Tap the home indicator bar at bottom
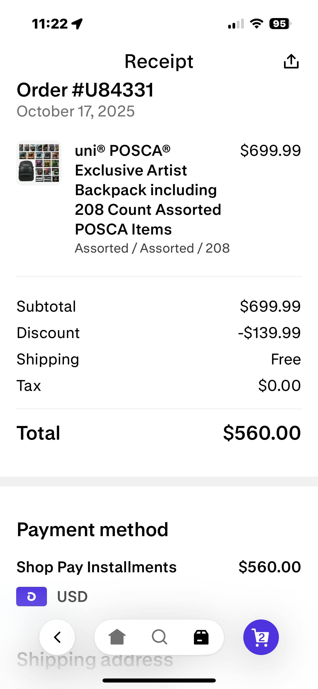 159,680
